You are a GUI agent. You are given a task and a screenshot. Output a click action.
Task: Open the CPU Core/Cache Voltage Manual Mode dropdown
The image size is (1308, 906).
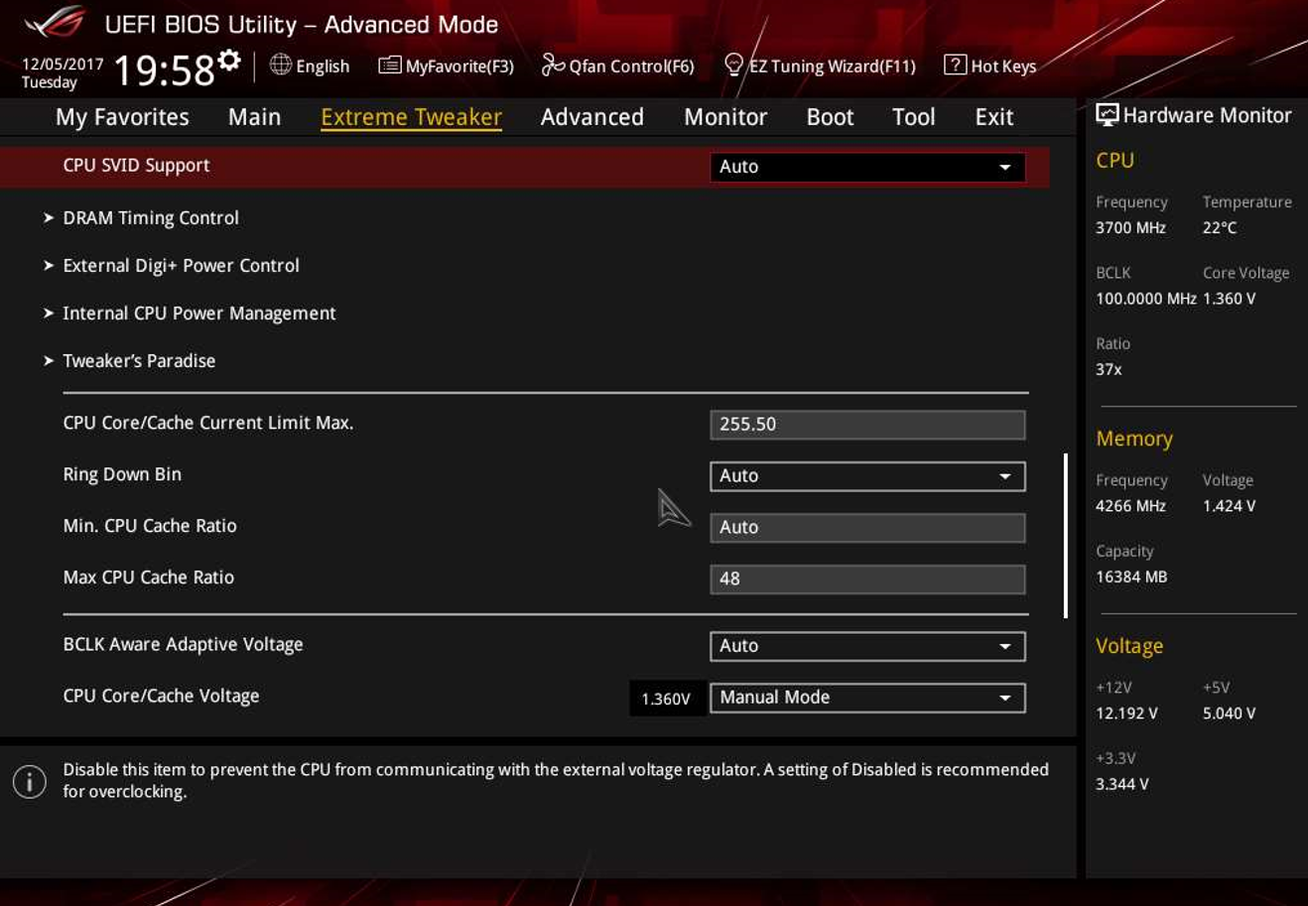[x=867, y=698]
